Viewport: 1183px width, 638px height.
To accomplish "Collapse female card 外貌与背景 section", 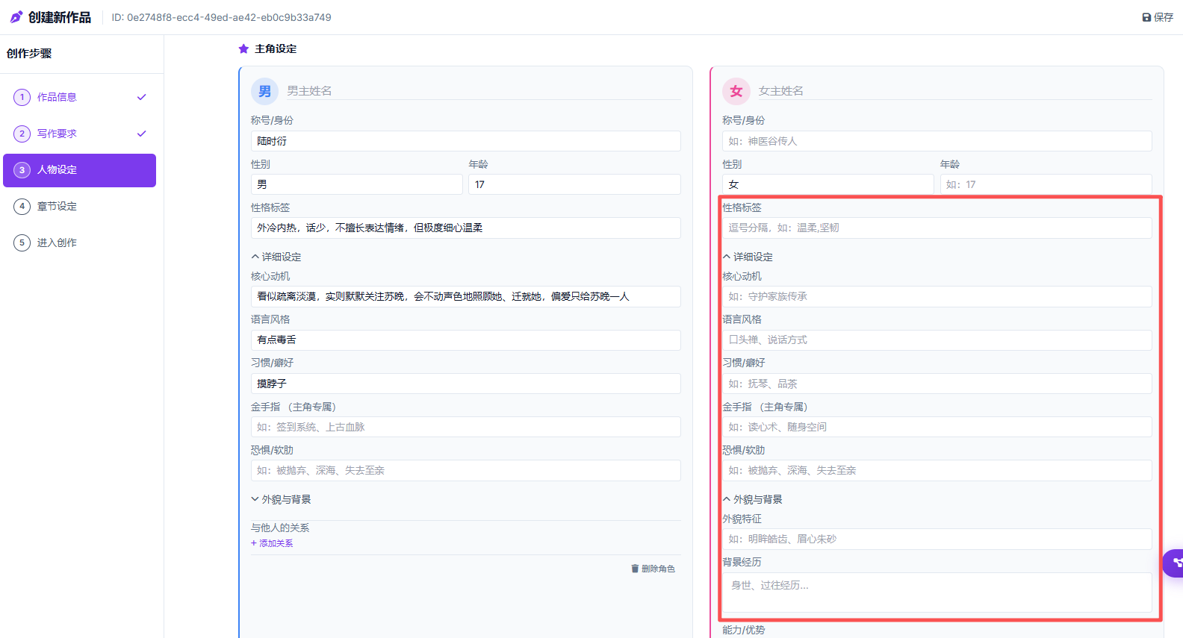I will click(x=752, y=499).
